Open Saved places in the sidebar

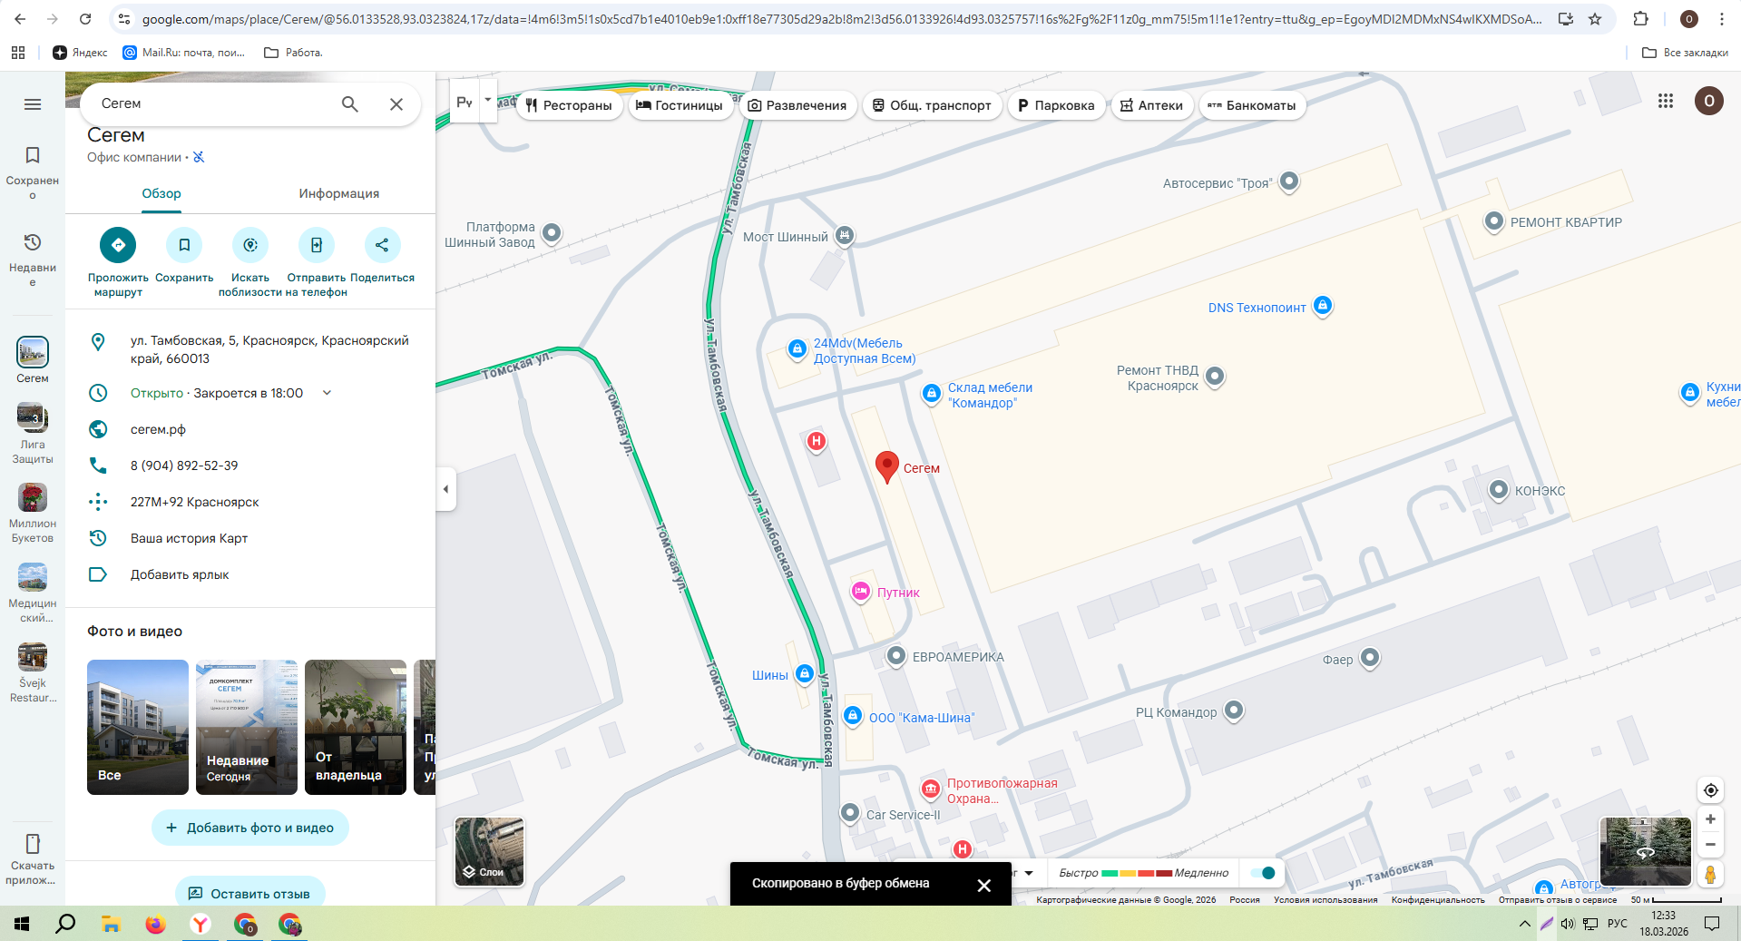(x=33, y=172)
